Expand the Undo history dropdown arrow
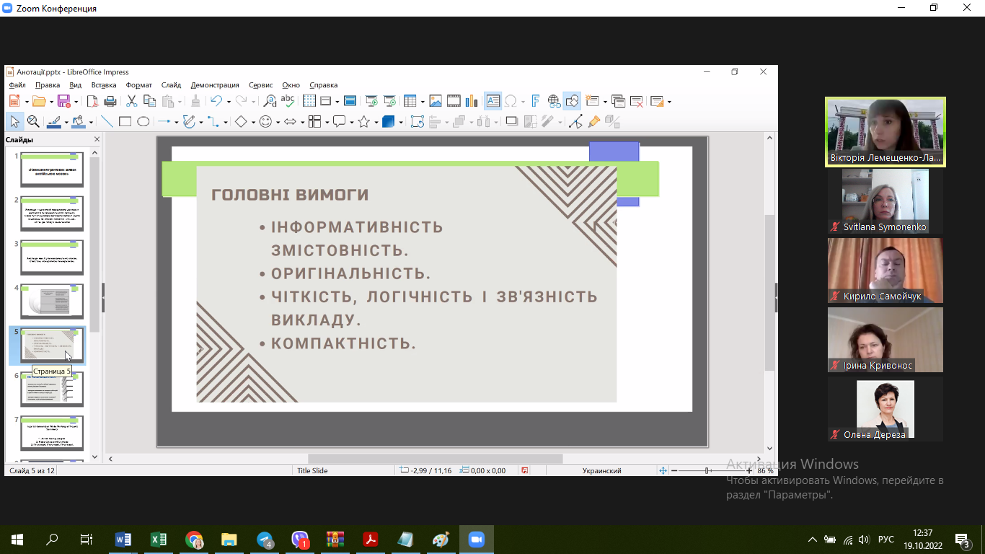Viewport: 985px width, 554px height. (x=229, y=102)
